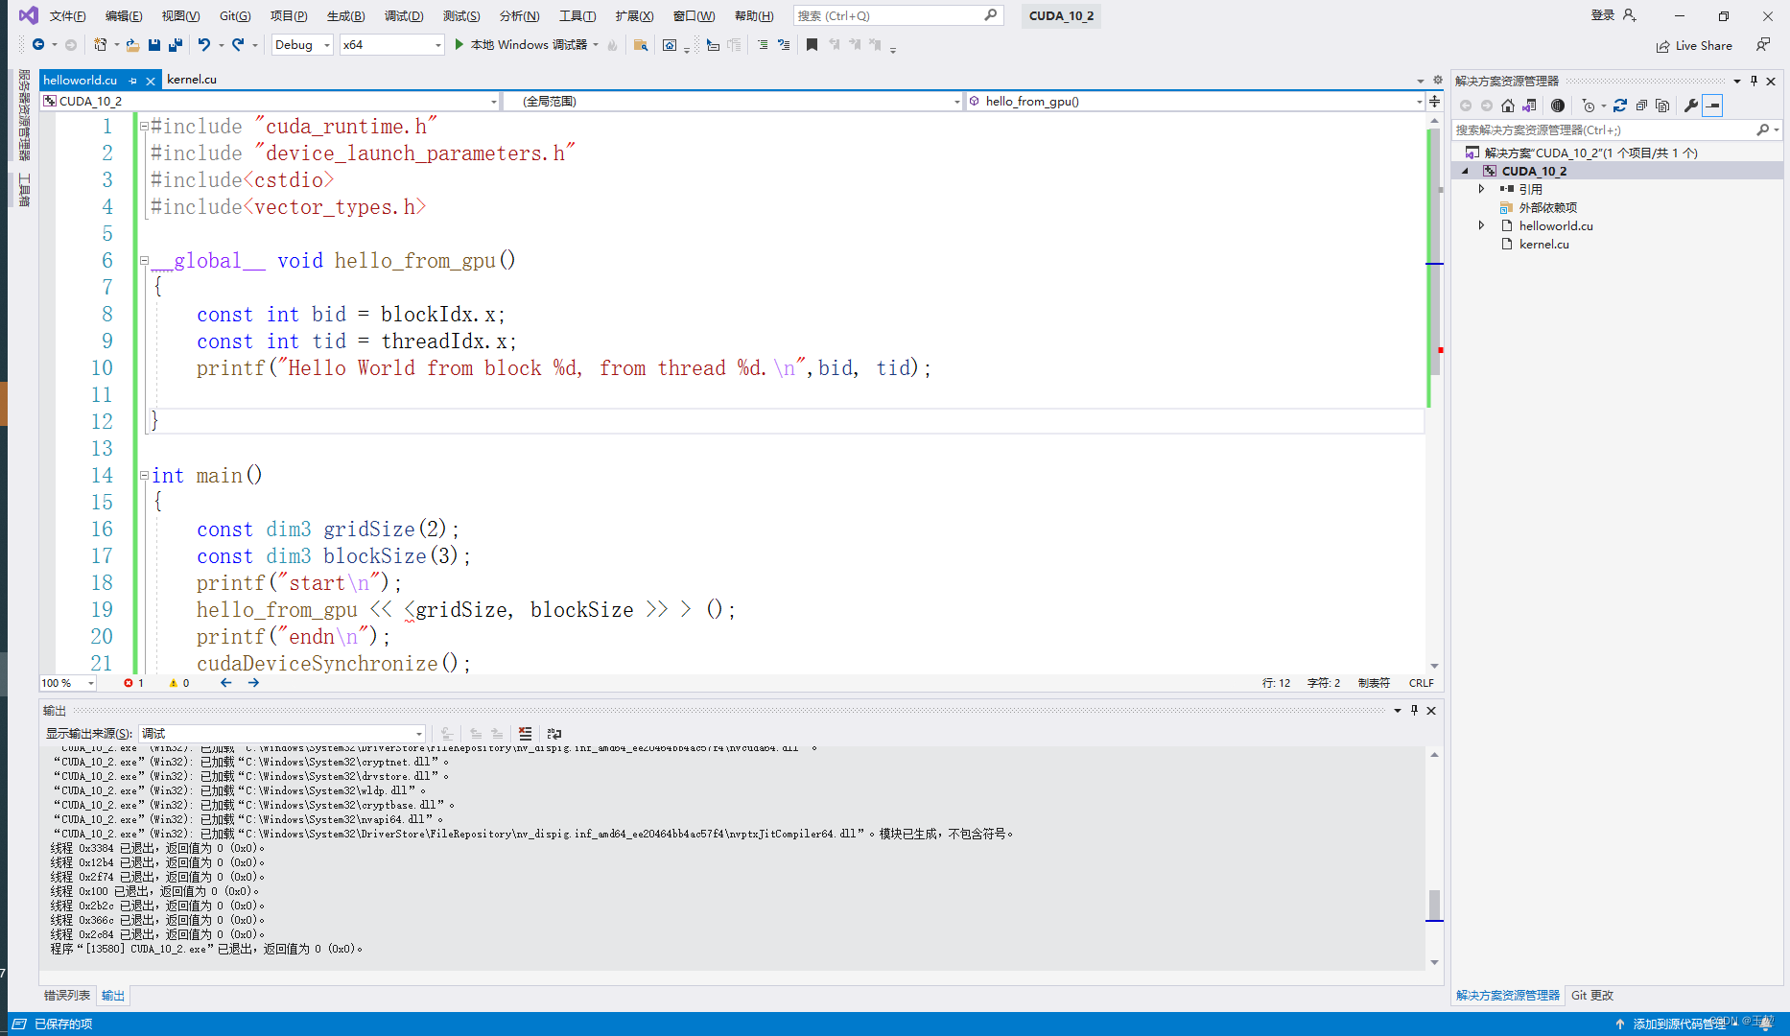
Task: Switch to the kernel.cu tab
Action: (x=191, y=80)
